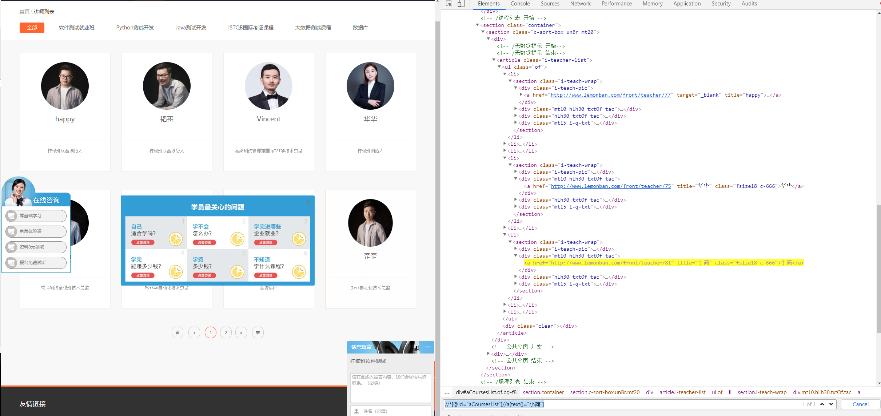Click the last-page pagination icon

pyautogui.click(x=258, y=332)
